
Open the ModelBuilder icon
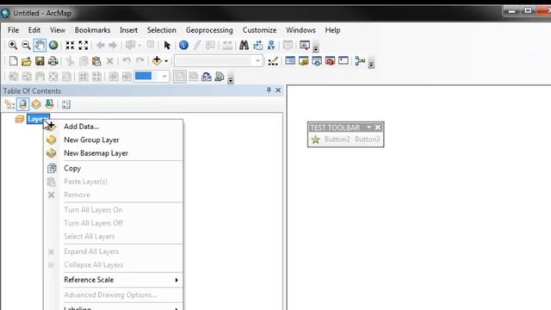(360, 61)
